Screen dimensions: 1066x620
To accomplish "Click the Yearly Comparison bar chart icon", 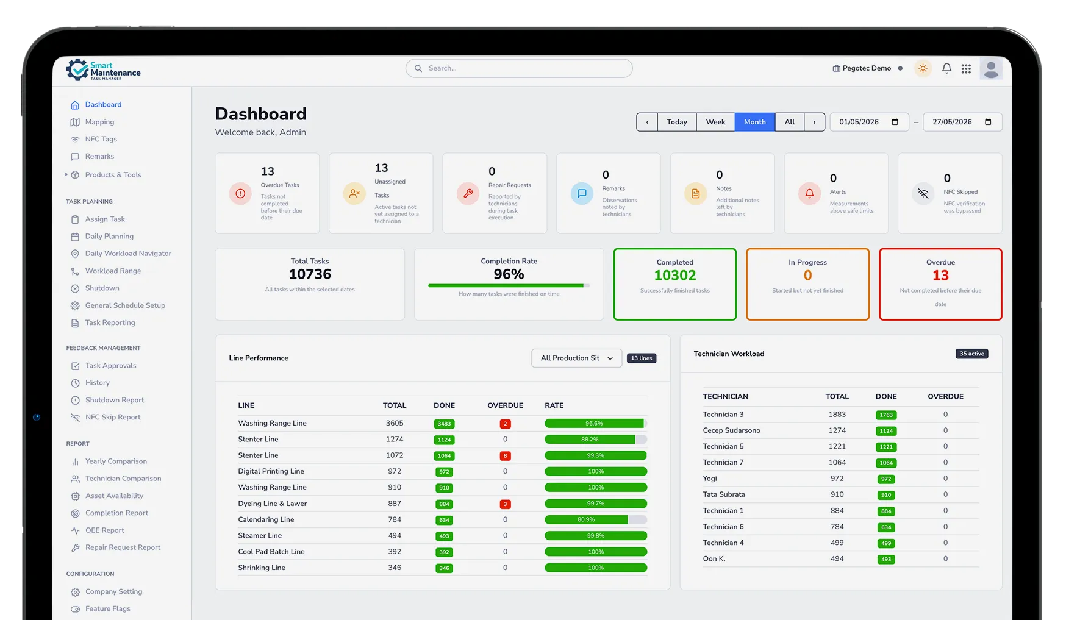I will (75, 461).
